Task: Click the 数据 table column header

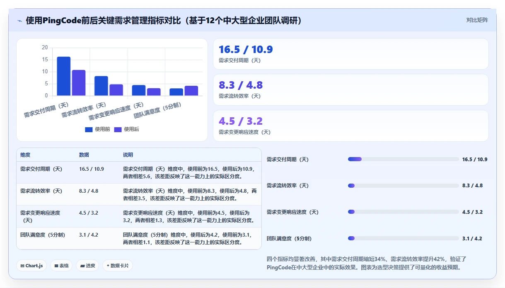Action: point(84,155)
